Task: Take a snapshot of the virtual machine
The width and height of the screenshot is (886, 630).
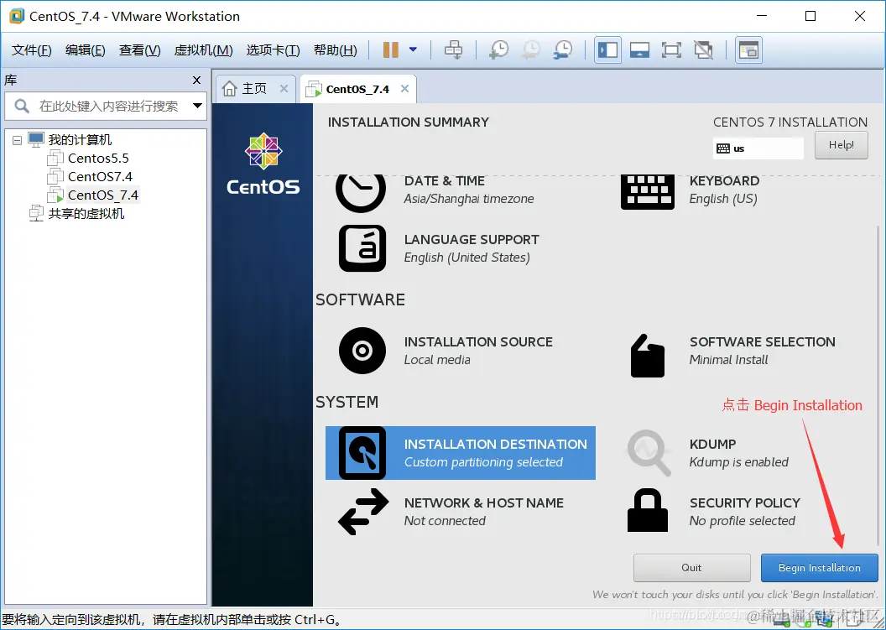Action: 498,49
